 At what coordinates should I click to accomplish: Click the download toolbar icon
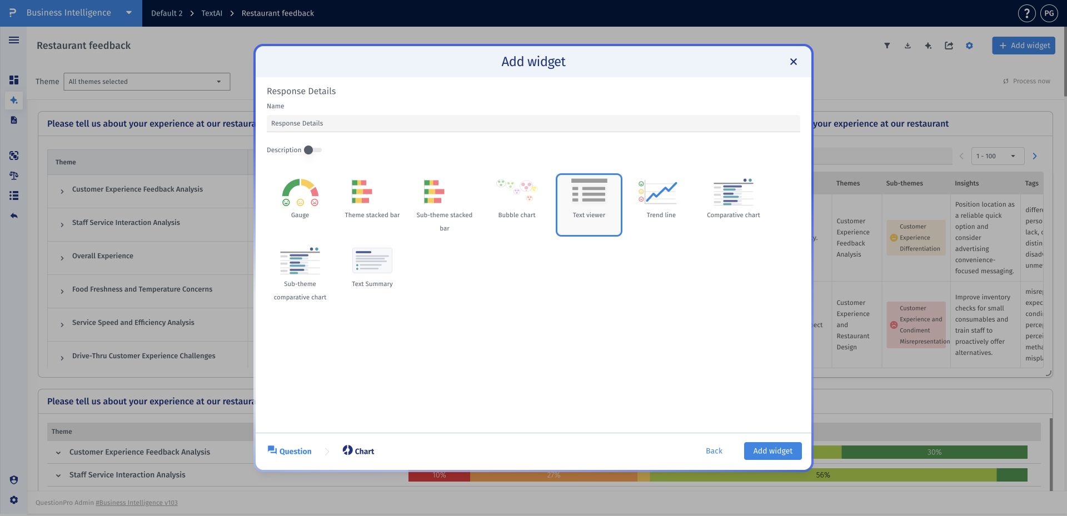tap(908, 46)
